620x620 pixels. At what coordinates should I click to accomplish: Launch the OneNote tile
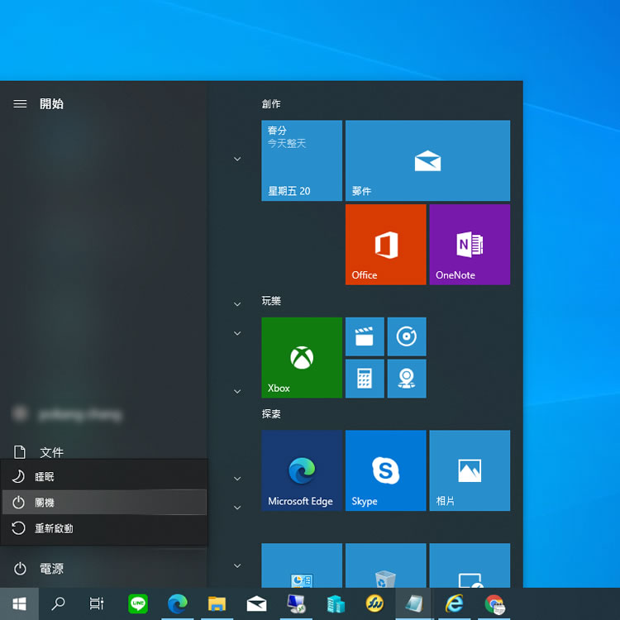470,245
